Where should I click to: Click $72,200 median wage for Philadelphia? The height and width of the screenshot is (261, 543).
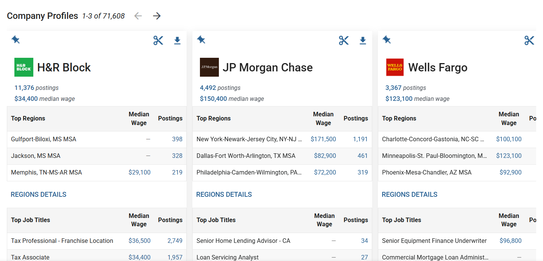[x=325, y=173]
